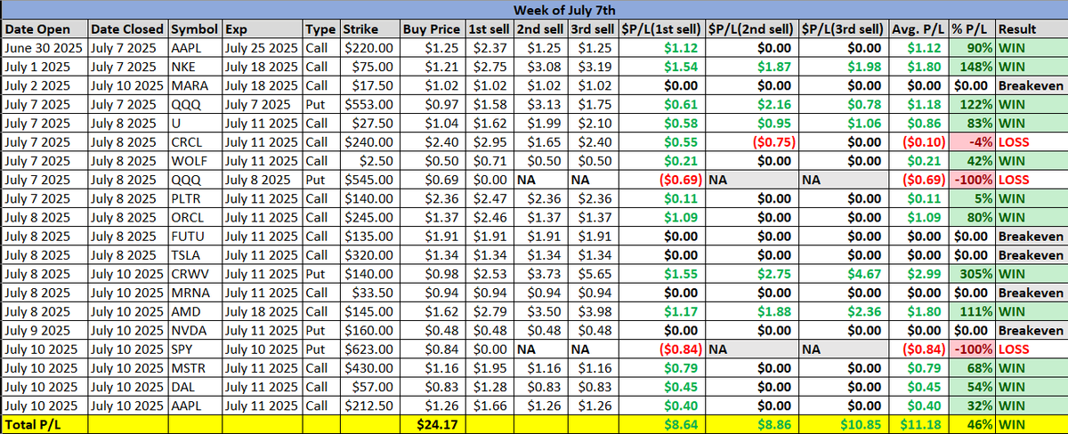
Task: Select the AMD symbol cell
Action: click(x=195, y=311)
